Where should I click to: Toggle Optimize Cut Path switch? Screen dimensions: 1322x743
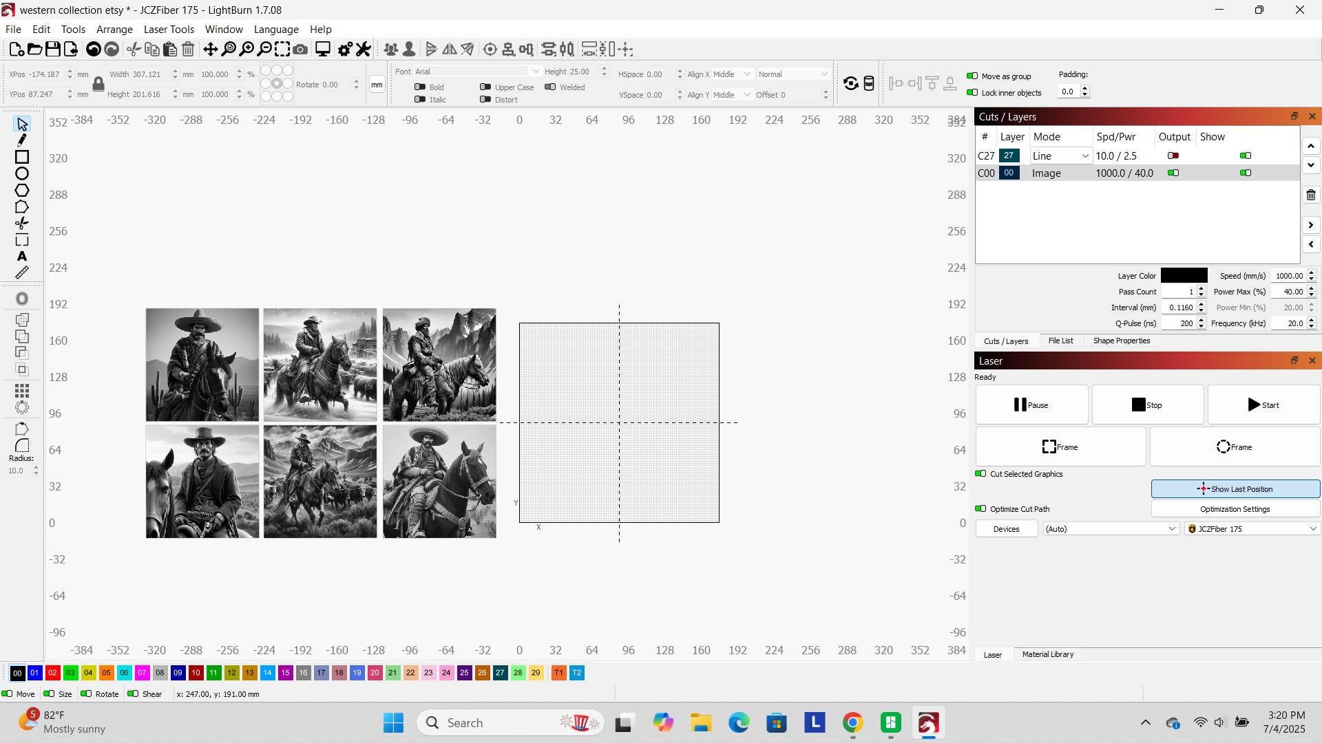[980, 508]
